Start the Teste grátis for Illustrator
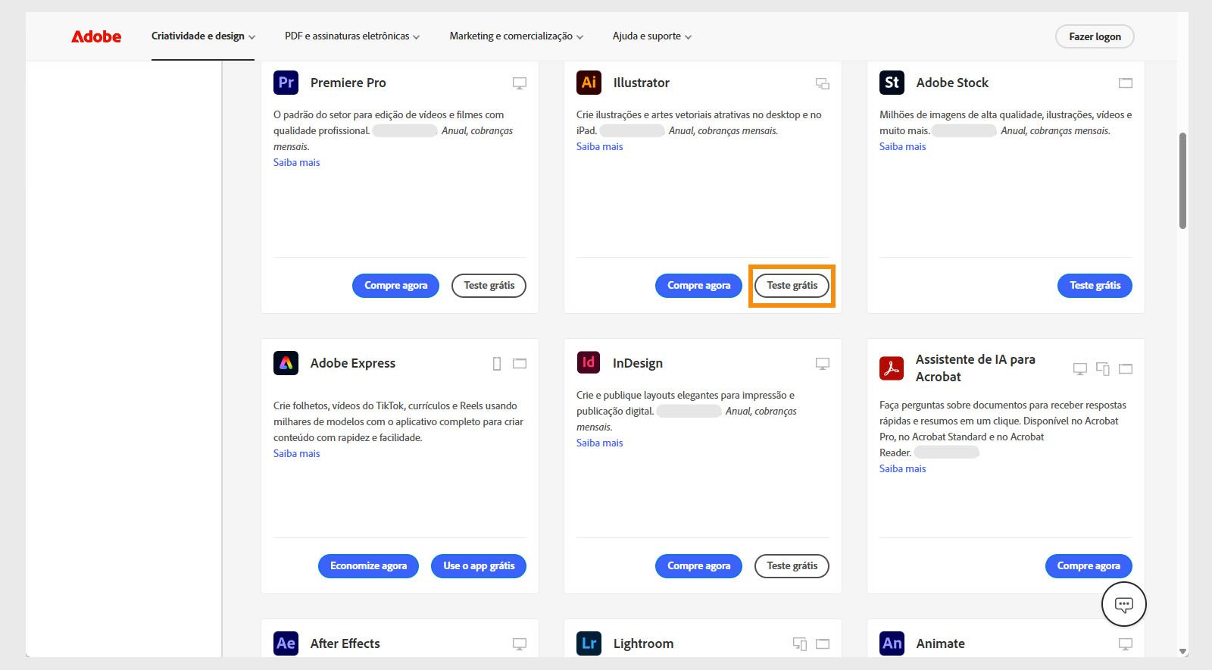 click(x=792, y=286)
